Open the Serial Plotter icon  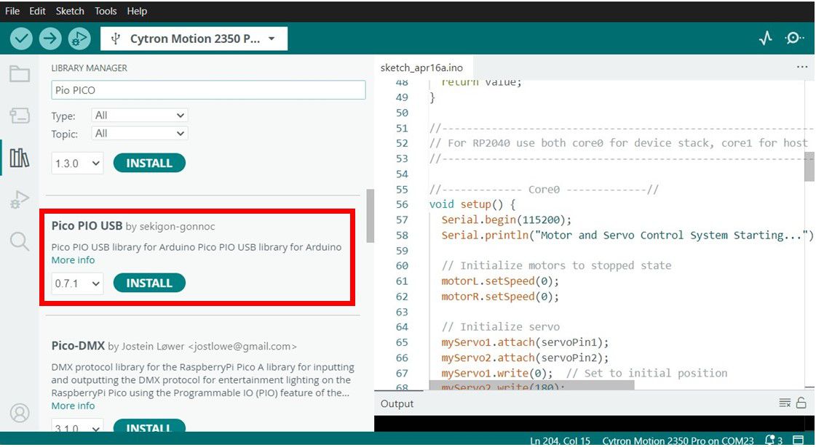tap(765, 39)
